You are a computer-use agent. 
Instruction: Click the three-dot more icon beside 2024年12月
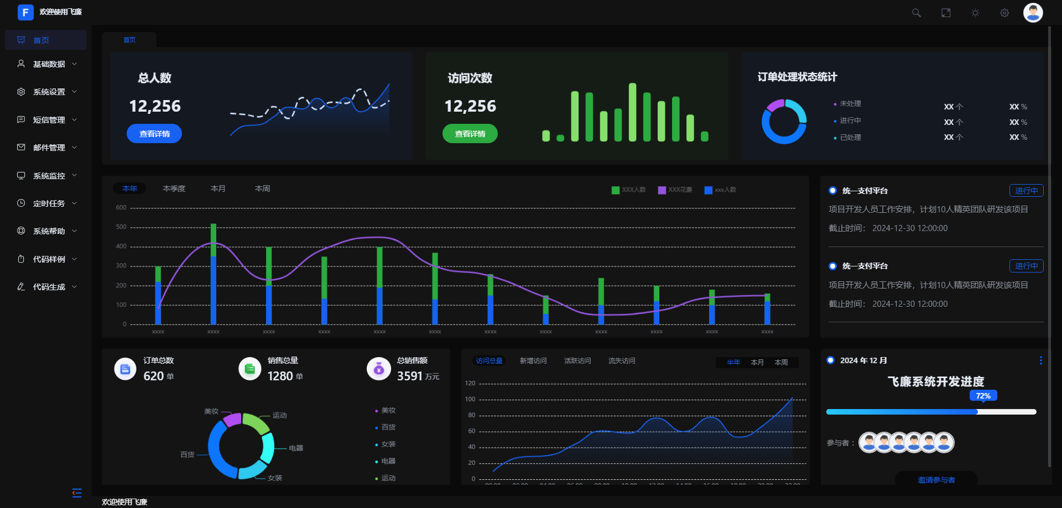point(1040,360)
